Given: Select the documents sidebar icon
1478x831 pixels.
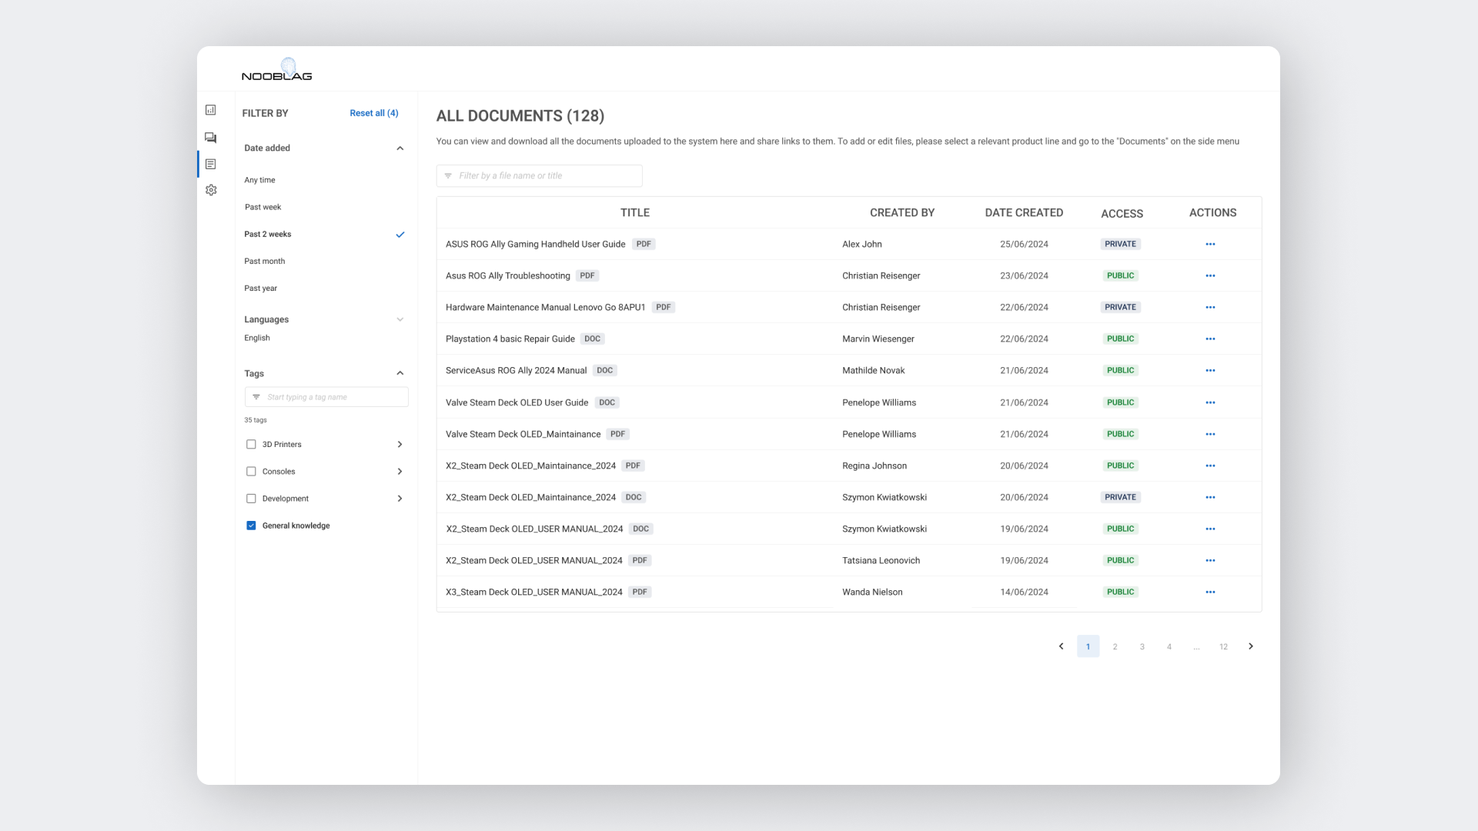Looking at the screenshot, I should 211,164.
